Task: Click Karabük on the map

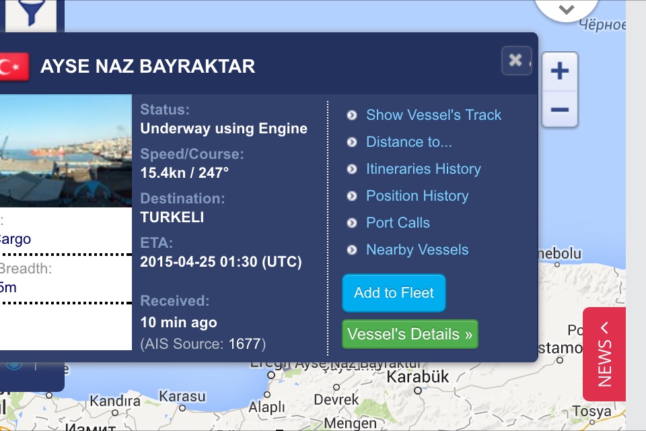Action: pyautogui.click(x=417, y=377)
